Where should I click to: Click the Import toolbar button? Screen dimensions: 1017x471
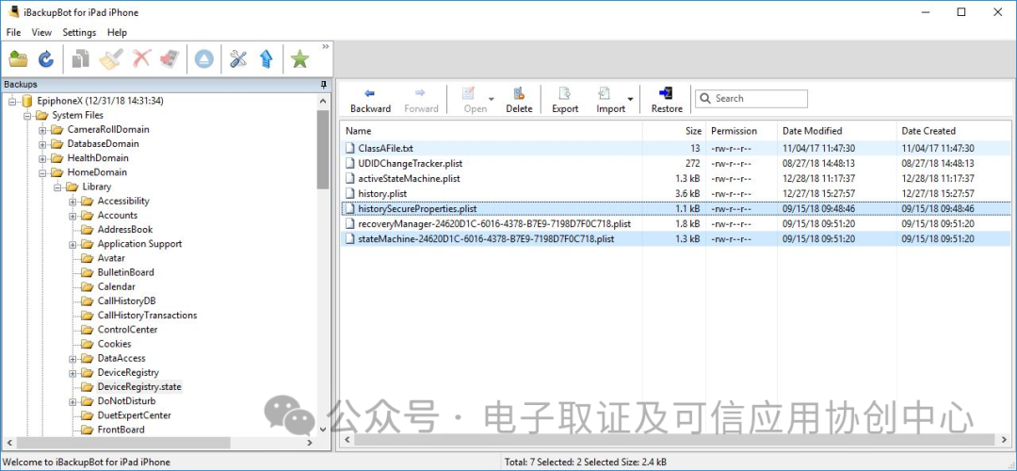[x=610, y=101]
